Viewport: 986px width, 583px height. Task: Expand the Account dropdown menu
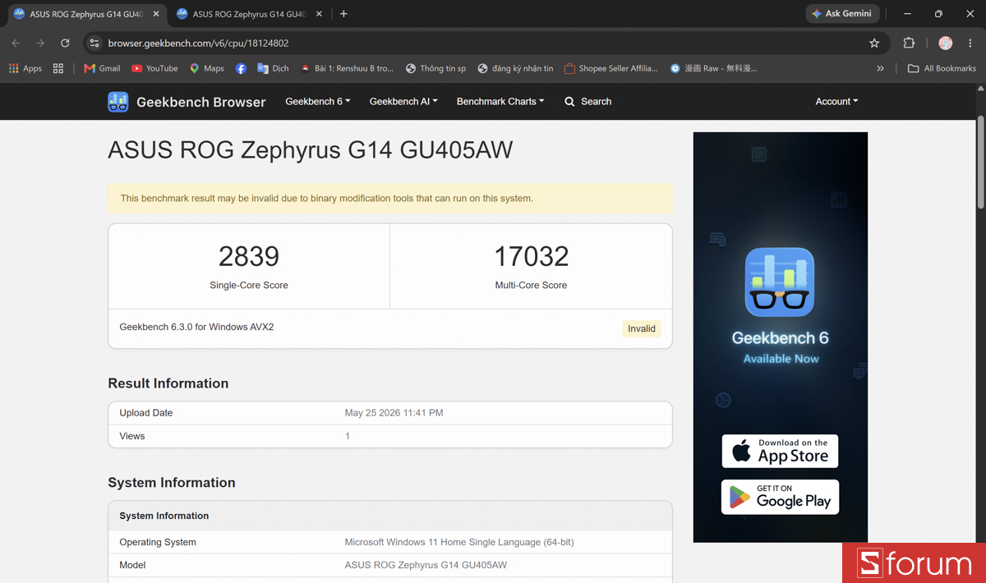pyautogui.click(x=836, y=102)
